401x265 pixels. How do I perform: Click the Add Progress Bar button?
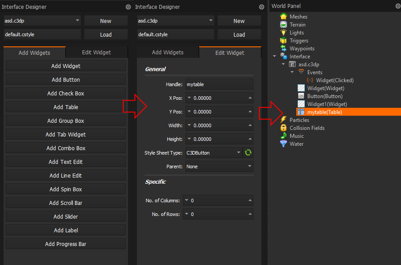pos(66,244)
